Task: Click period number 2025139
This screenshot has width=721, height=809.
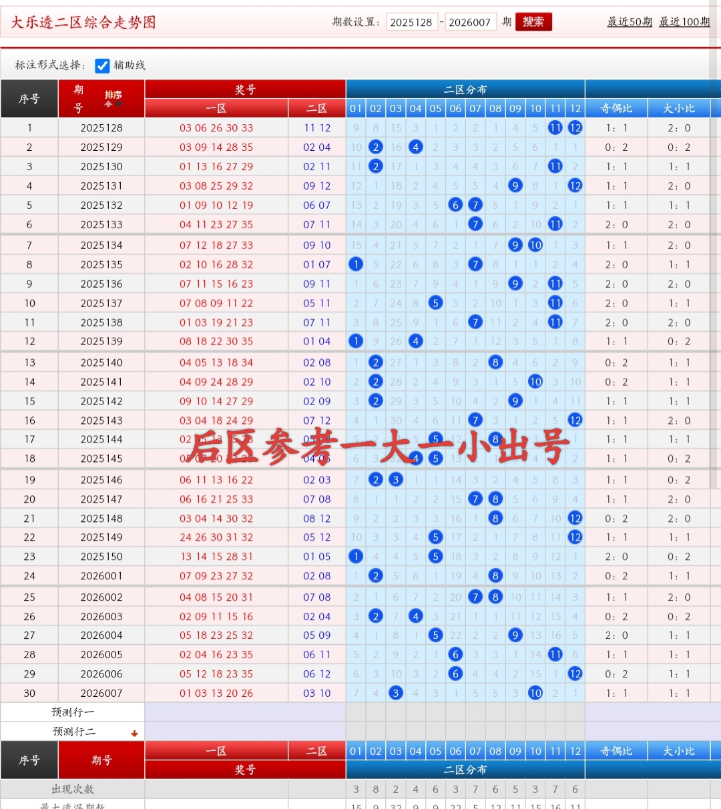Action: tap(101, 341)
